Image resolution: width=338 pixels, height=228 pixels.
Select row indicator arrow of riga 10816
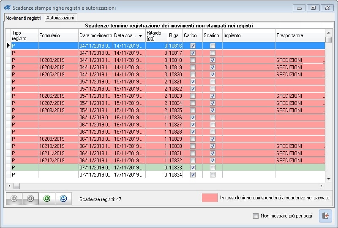[x=8, y=46]
